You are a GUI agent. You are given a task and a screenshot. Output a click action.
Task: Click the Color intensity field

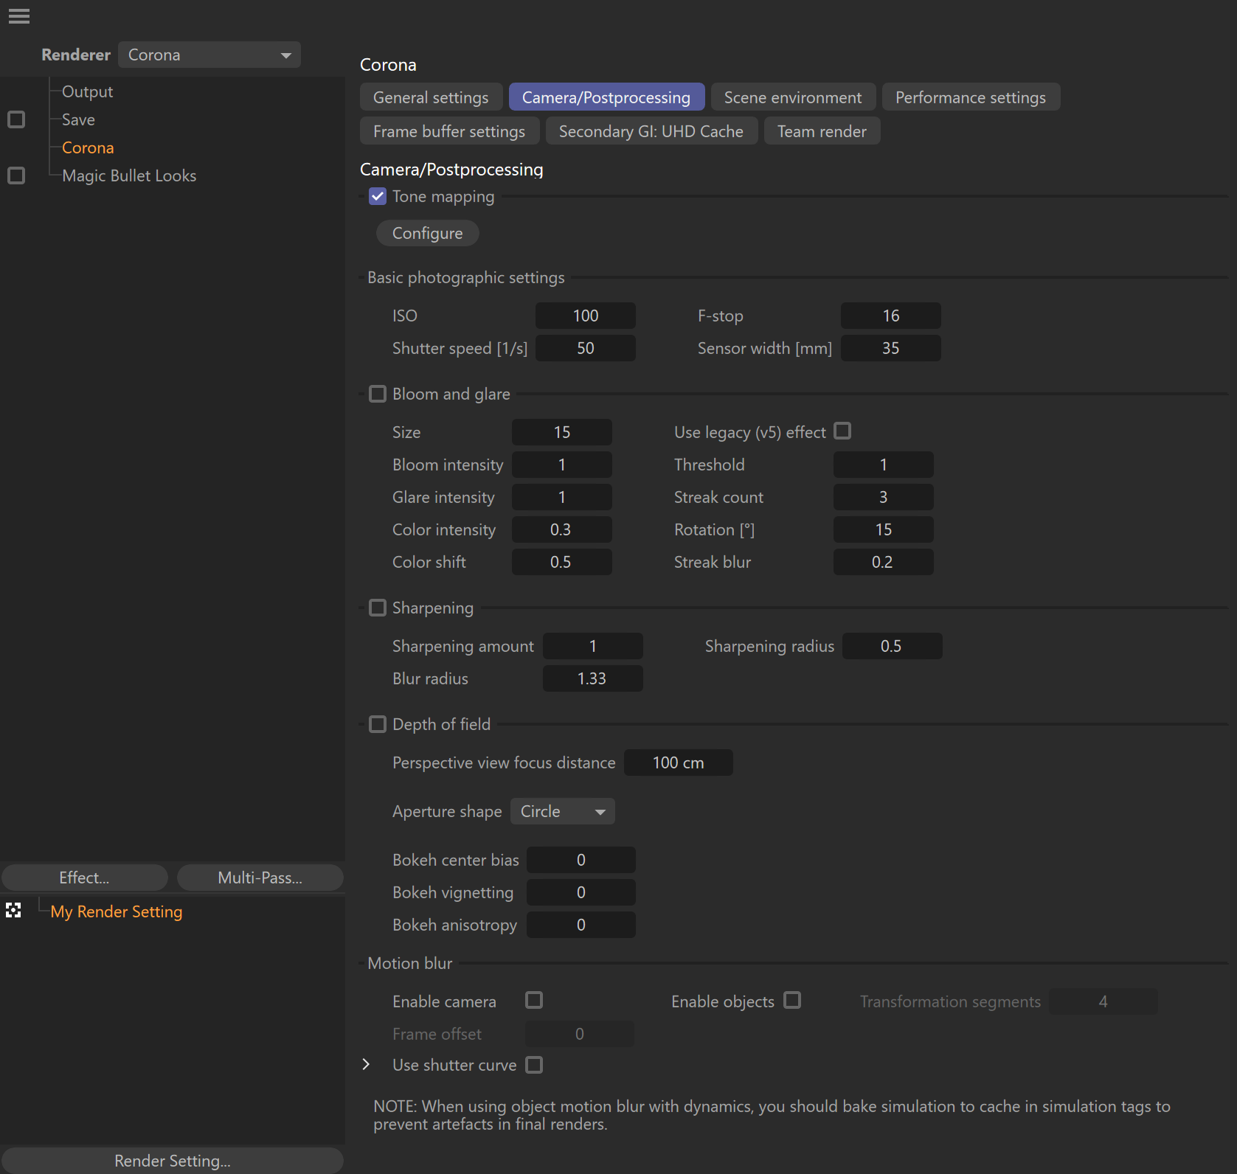[x=562, y=529]
